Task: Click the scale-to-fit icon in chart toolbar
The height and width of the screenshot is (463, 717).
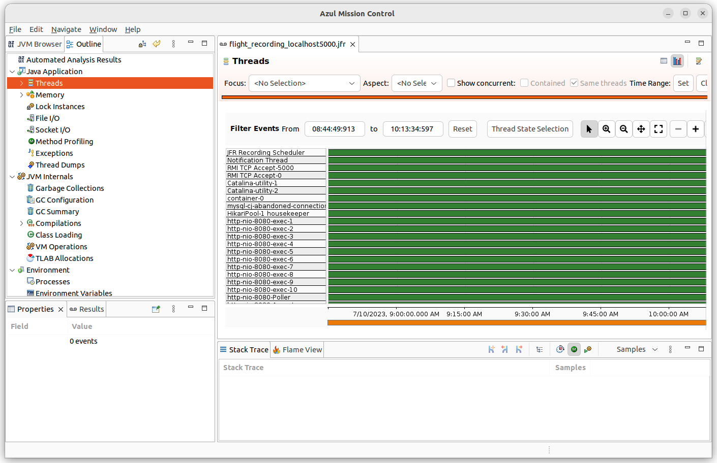Action: point(658,129)
